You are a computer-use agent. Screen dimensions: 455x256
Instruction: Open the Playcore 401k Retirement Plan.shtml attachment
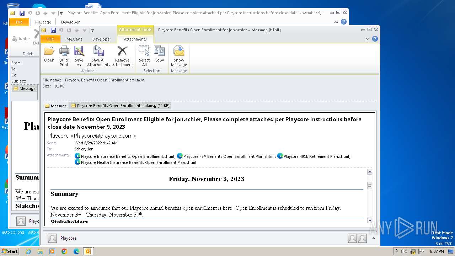click(x=314, y=156)
